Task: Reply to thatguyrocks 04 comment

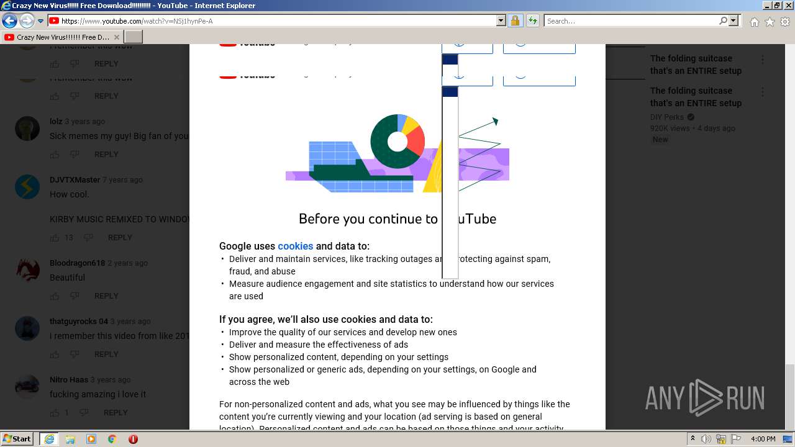Action: pos(106,354)
